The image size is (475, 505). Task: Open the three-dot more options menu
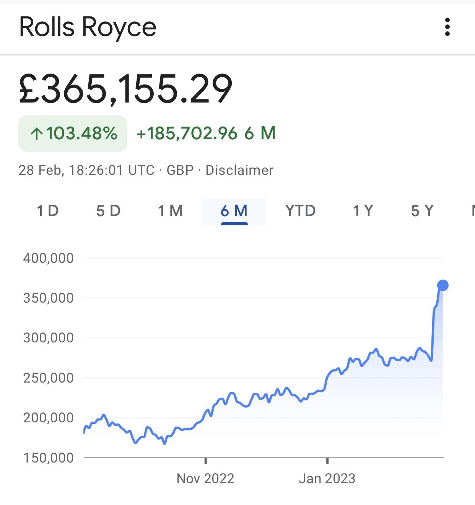(447, 27)
